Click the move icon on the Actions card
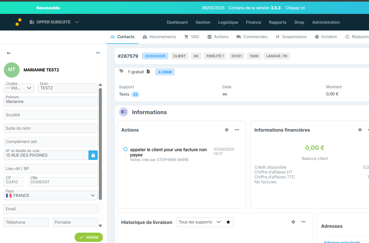The height and width of the screenshot is (243, 369). click(227, 130)
